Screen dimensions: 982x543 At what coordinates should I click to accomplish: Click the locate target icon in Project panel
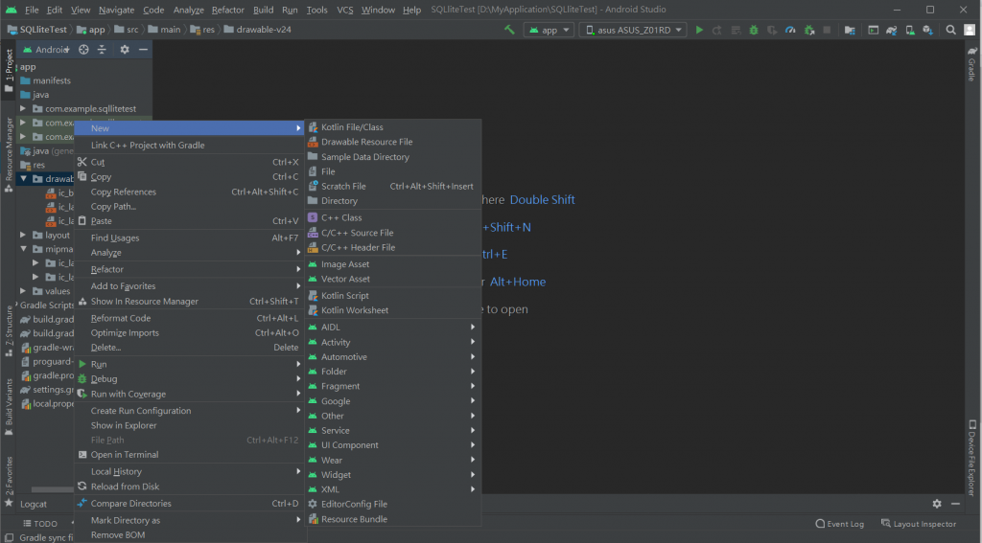click(x=83, y=50)
